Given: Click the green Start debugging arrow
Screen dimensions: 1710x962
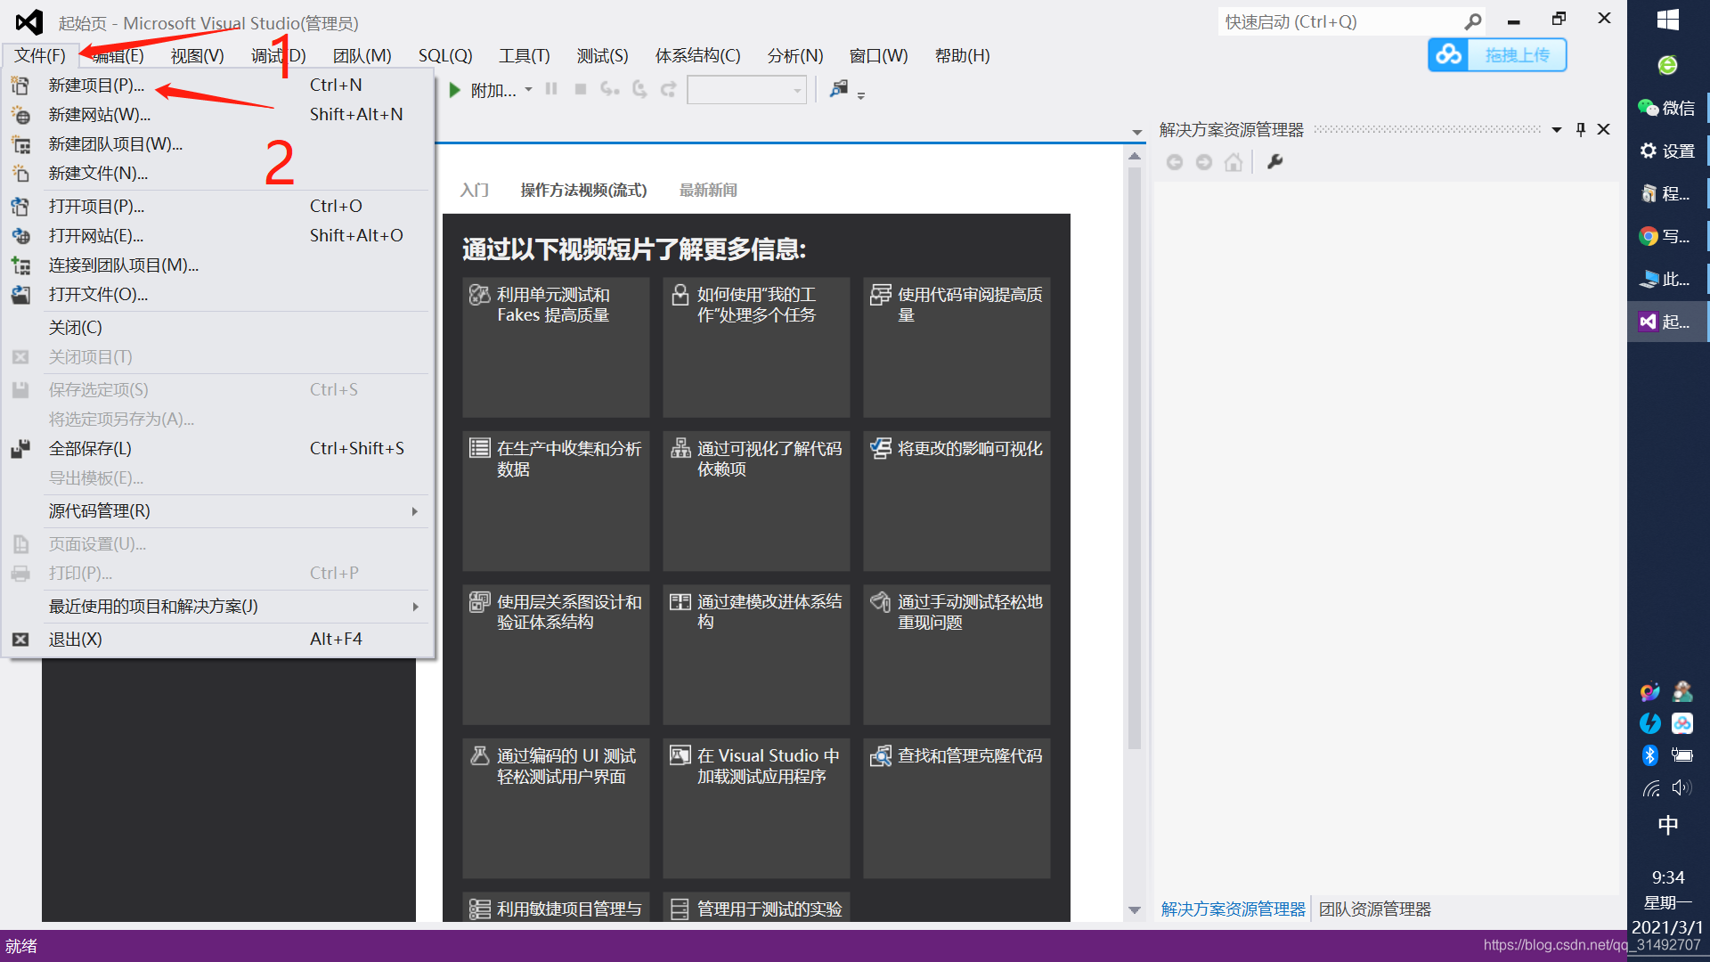Looking at the screenshot, I should pos(455,89).
